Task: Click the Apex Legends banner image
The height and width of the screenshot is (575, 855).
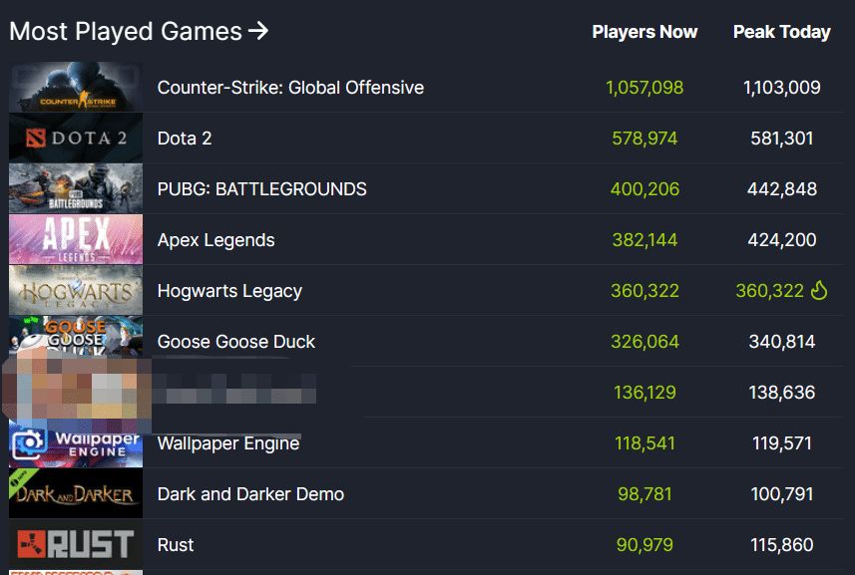Action: tap(76, 239)
